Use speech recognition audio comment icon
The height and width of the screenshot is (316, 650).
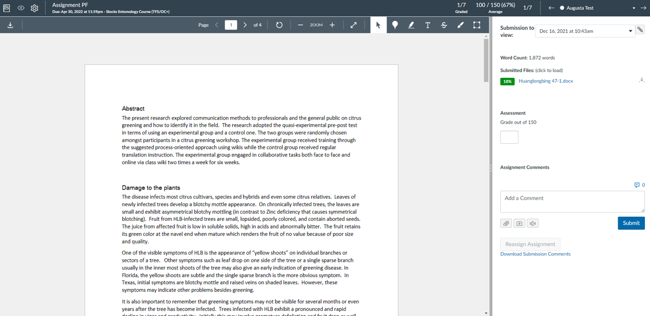[x=533, y=223]
